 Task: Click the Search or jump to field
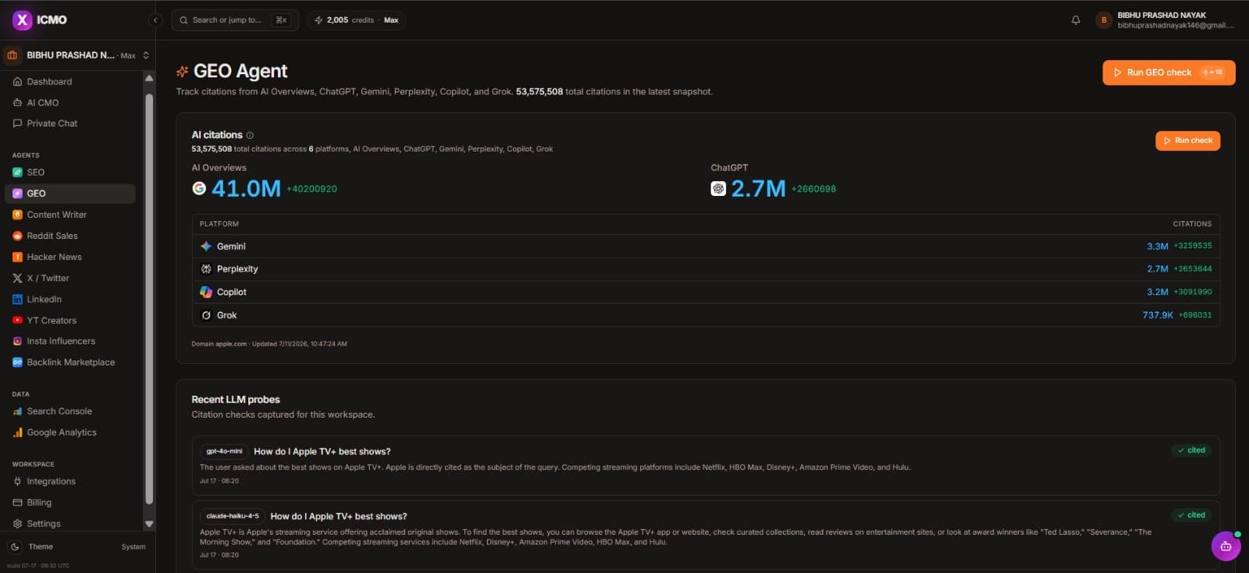(235, 20)
